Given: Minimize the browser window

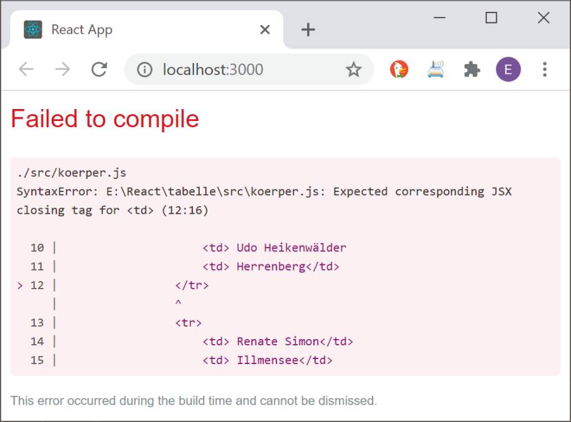Looking at the screenshot, I should click(x=439, y=17).
